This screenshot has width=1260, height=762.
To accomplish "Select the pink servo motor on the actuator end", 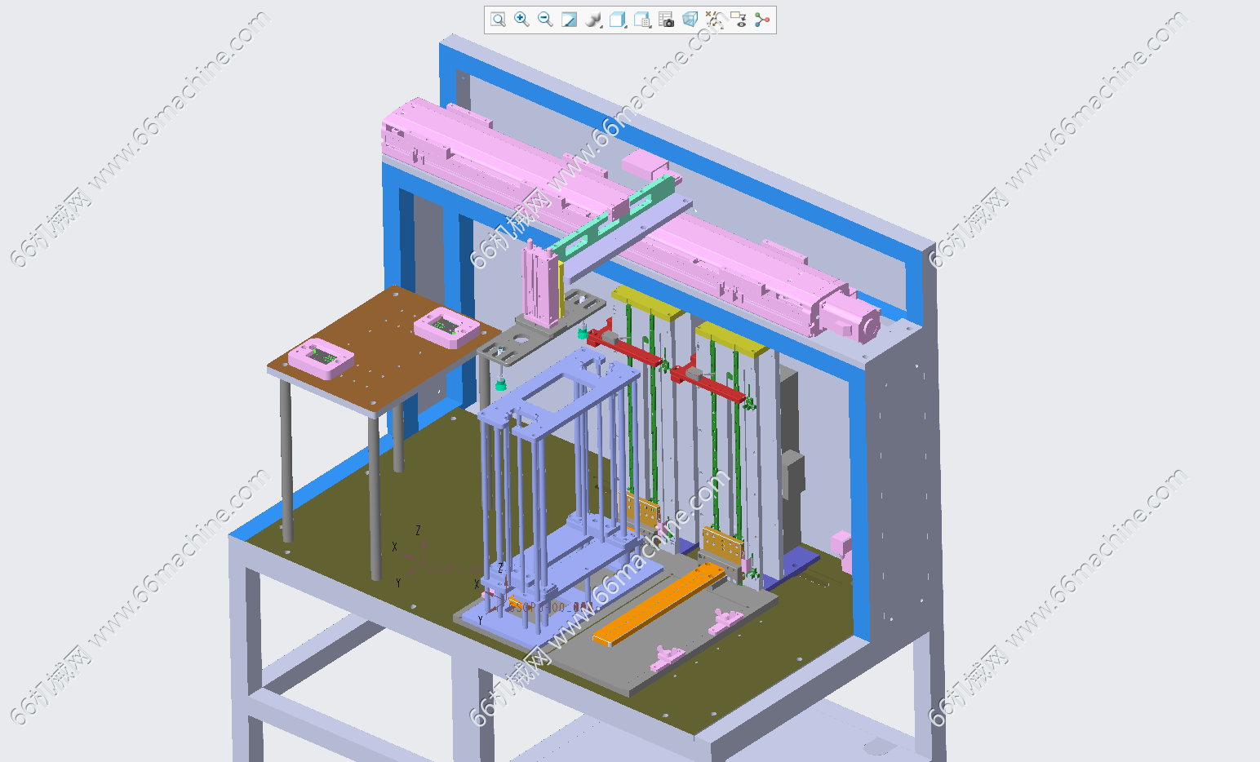I will [x=853, y=318].
